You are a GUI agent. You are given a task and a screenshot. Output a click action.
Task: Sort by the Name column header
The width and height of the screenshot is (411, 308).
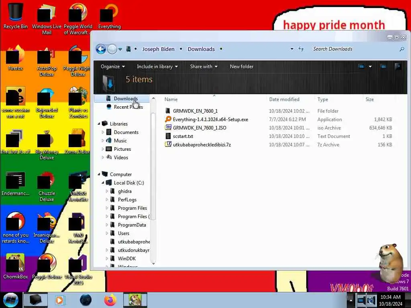tap(171, 99)
